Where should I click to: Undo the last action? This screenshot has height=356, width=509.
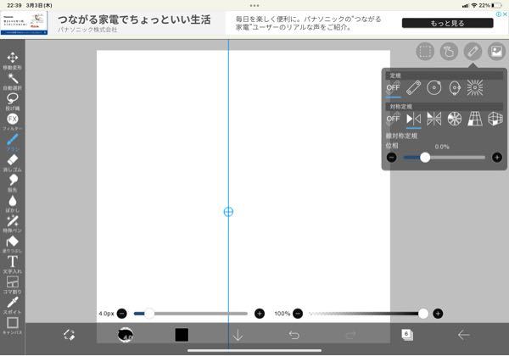(294, 335)
